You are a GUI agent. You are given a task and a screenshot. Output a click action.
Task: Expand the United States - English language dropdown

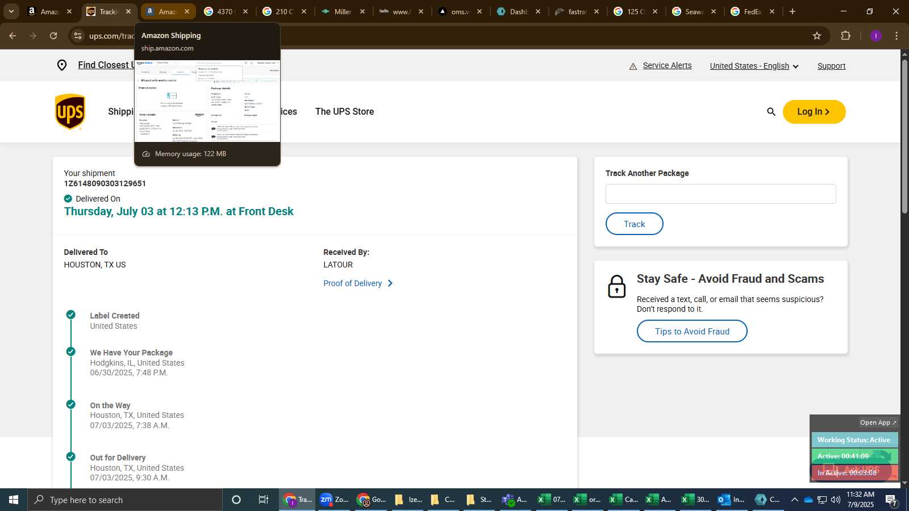(x=754, y=66)
